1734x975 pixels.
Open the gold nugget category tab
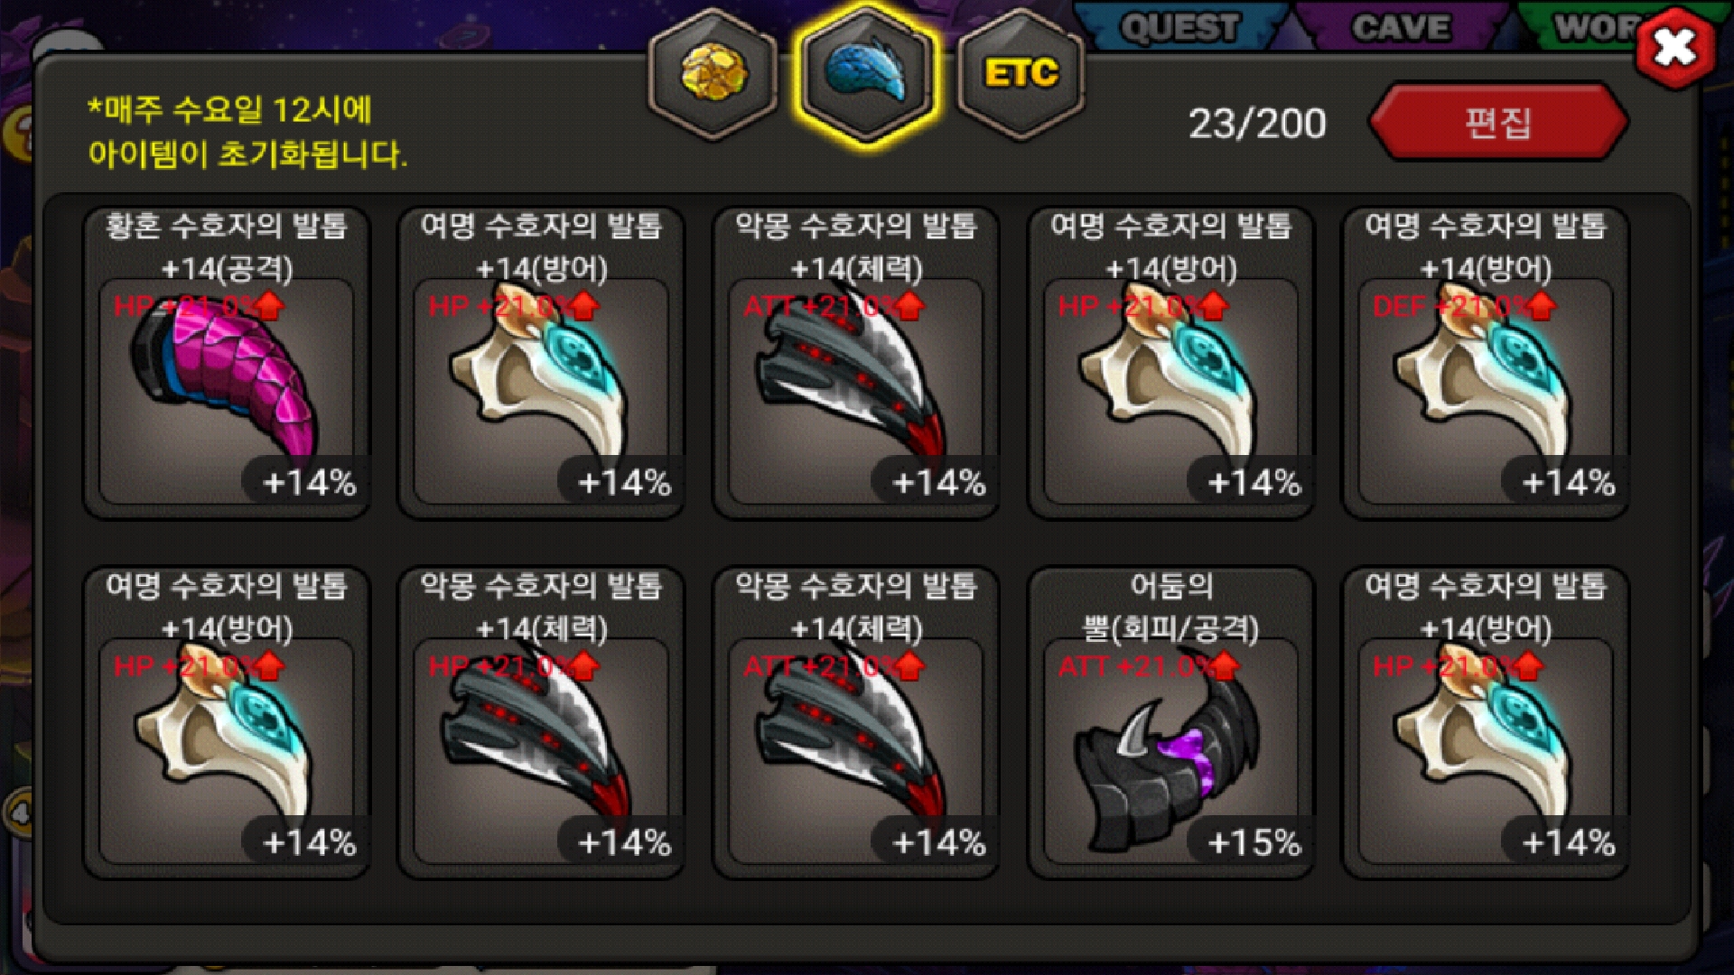pyautogui.click(x=713, y=73)
